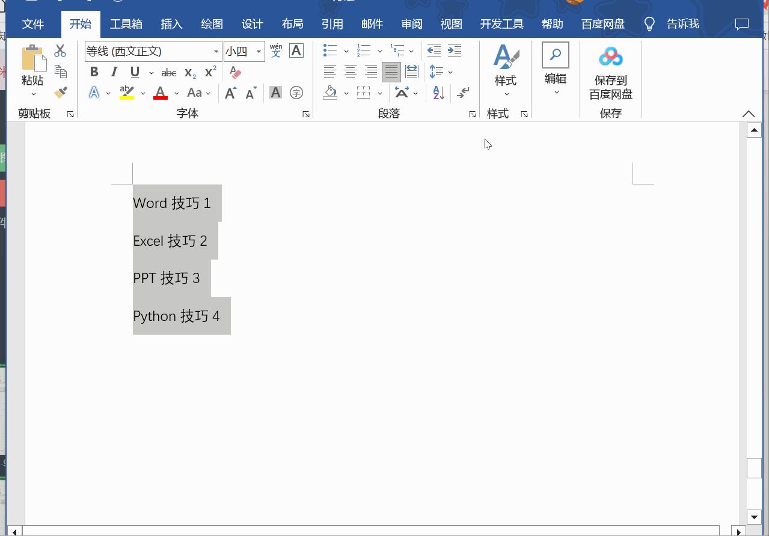Click the Clear All Formatting eraser icon
This screenshot has height=536, width=769.
point(234,72)
